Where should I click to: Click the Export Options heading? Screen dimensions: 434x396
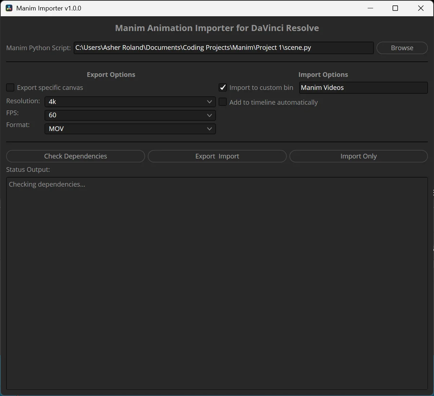111,75
